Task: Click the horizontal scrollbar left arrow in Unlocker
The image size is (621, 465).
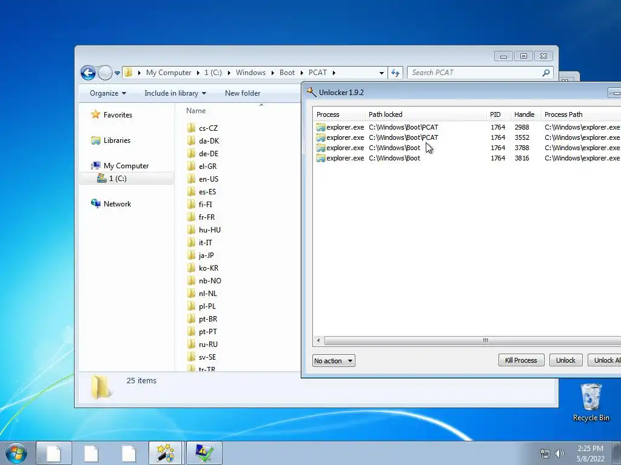Action: coord(318,340)
